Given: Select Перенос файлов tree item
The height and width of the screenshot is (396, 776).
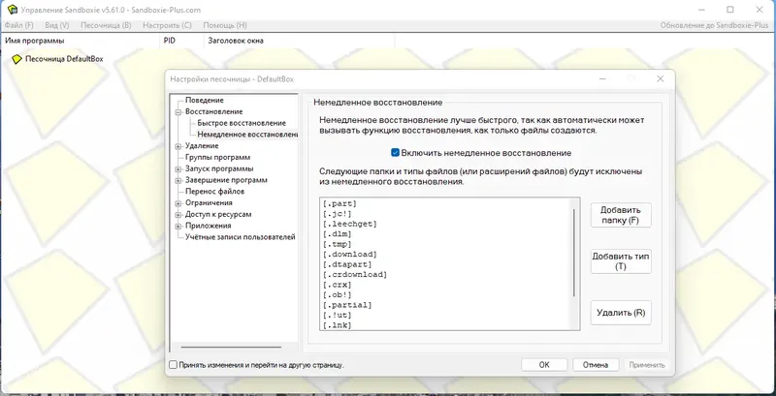Looking at the screenshot, I should 214,192.
